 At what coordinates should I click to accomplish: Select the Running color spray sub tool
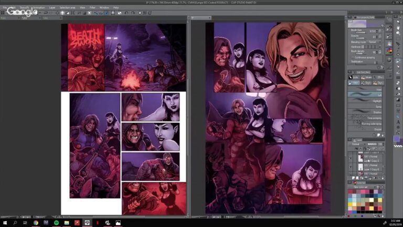point(365,123)
